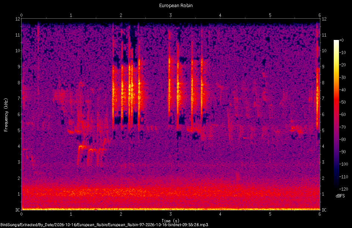352x228 pixels.
Task: Click the +0 value on the color scale
Action: tap(342, 40)
